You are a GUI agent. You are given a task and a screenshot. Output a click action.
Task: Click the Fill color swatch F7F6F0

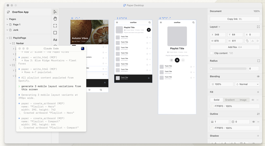pos(212,106)
